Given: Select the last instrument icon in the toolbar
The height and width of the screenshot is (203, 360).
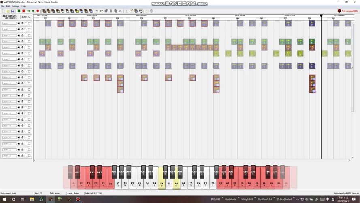Looking at the screenshot, I should click(91, 11).
